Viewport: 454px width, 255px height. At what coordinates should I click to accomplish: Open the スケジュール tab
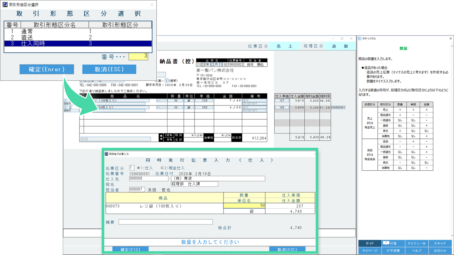pos(416,243)
